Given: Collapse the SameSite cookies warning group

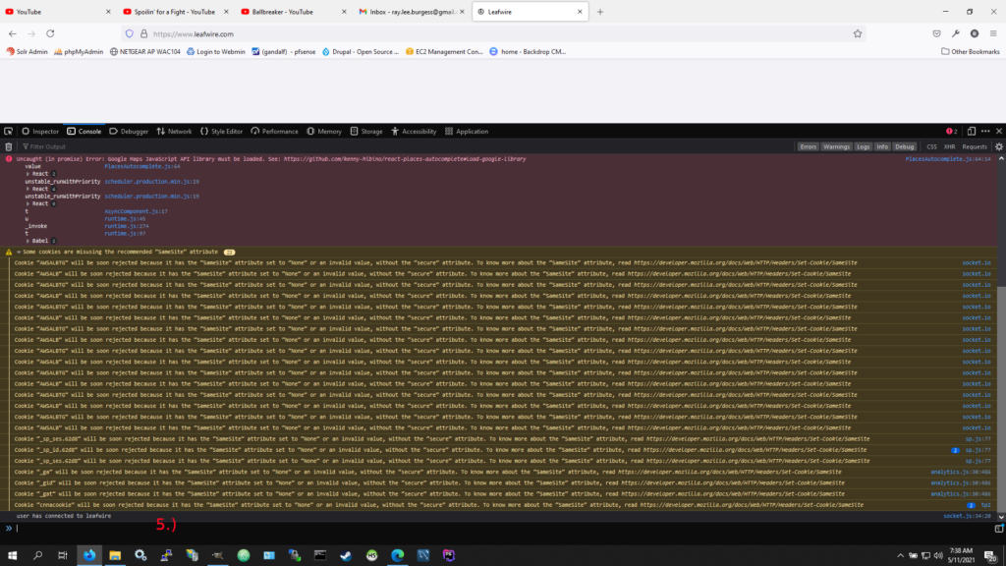Looking at the screenshot, I should [x=19, y=253].
